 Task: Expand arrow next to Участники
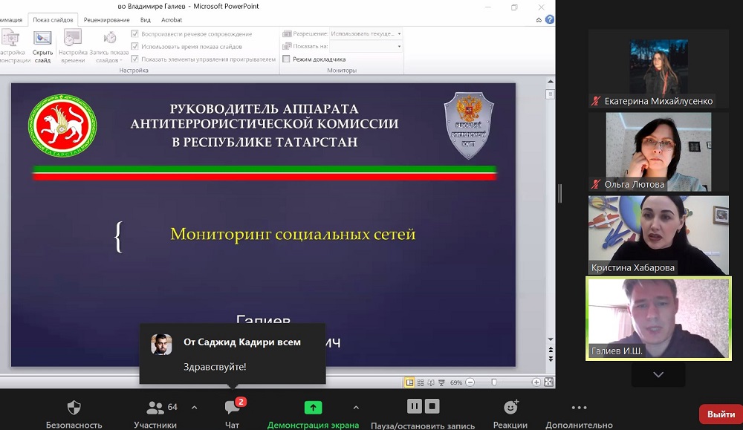[x=194, y=407]
